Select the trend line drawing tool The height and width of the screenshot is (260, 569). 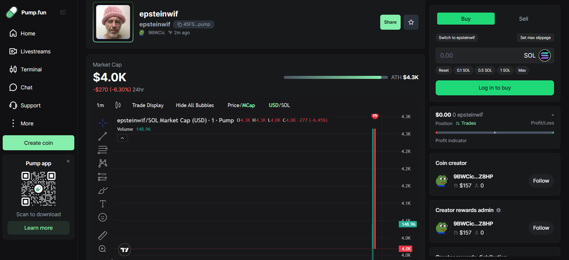[x=103, y=136]
